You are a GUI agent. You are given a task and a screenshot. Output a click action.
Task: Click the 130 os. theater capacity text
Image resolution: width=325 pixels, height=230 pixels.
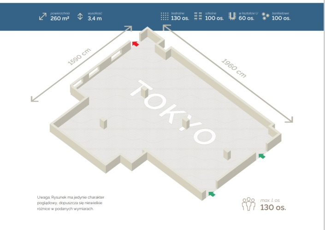click(x=181, y=19)
